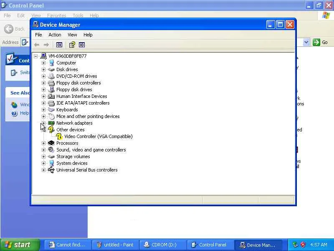Click Back button in Control Panel window
Screen dimensions: 334x251
(14, 29)
